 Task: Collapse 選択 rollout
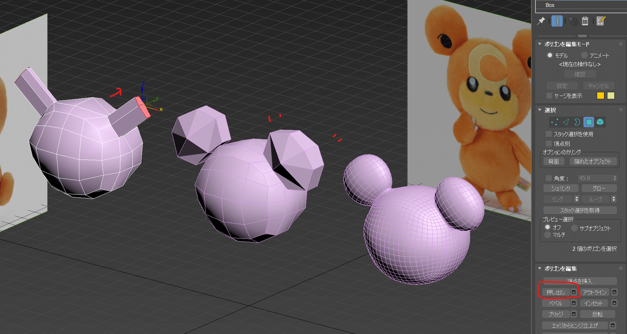(x=540, y=110)
